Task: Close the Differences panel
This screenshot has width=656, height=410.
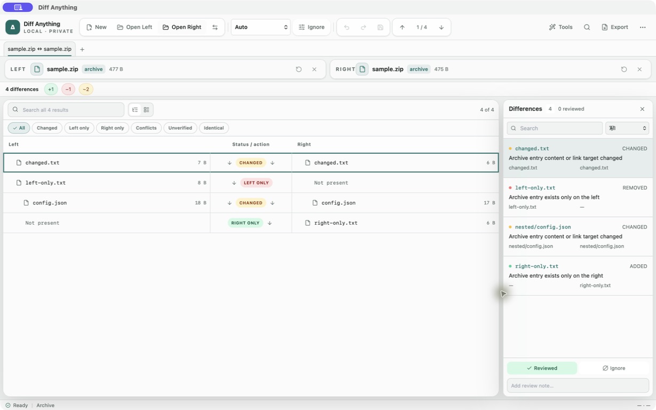Action: (x=642, y=109)
